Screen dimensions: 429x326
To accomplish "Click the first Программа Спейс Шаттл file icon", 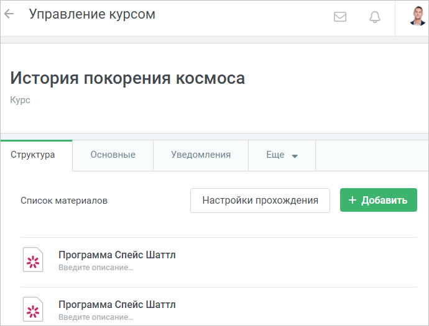I will point(33,260).
